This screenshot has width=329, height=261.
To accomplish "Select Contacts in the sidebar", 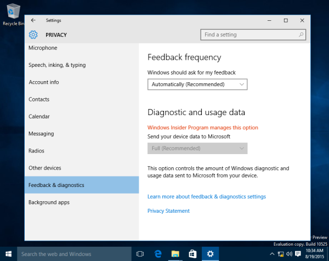I will point(82,99).
